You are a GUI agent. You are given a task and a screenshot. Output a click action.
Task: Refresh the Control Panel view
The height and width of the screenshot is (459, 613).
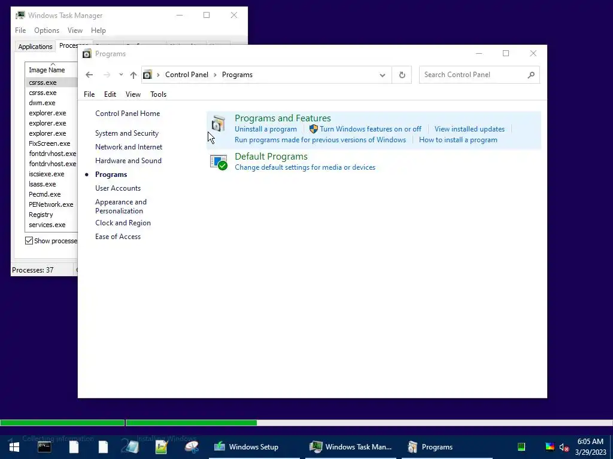402,75
